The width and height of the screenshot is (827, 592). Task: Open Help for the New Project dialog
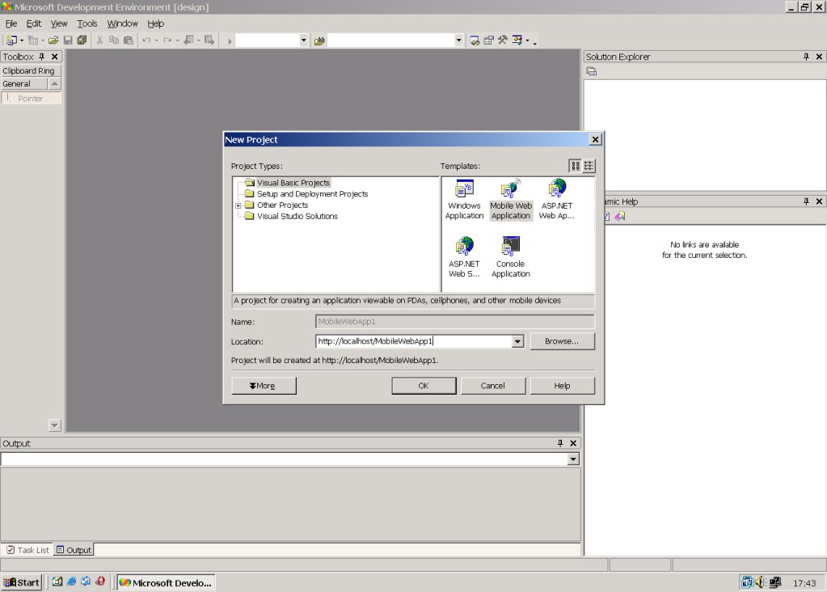coord(562,386)
